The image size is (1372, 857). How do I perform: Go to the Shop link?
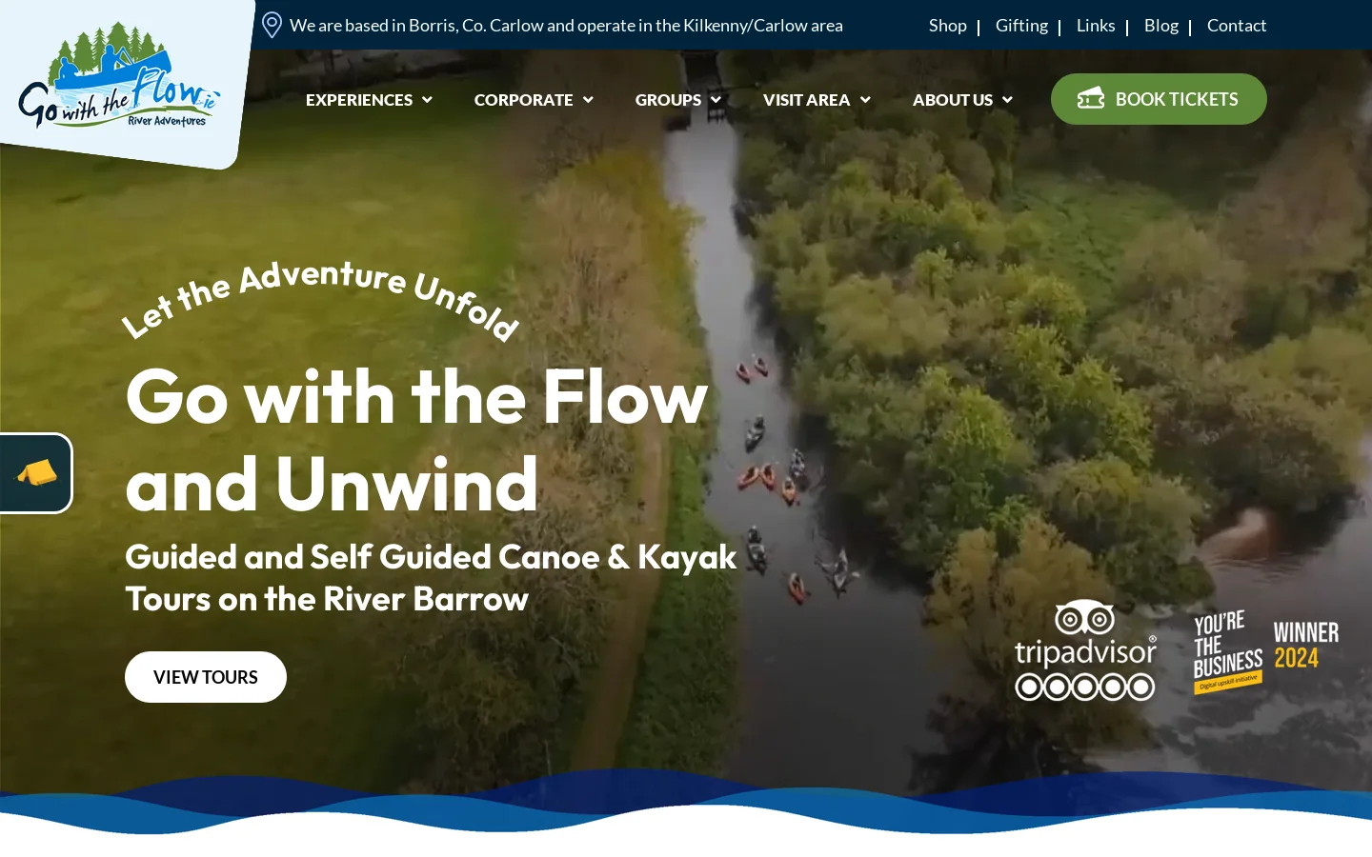(x=947, y=26)
